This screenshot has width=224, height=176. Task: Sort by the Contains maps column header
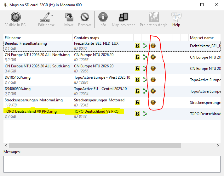tap(103, 38)
